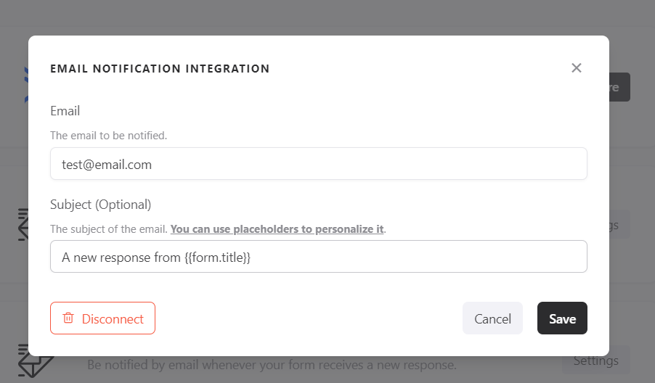The width and height of the screenshot is (655, 383).
Task: Click the "Be notified by email" description text
Action: (272, 365)
